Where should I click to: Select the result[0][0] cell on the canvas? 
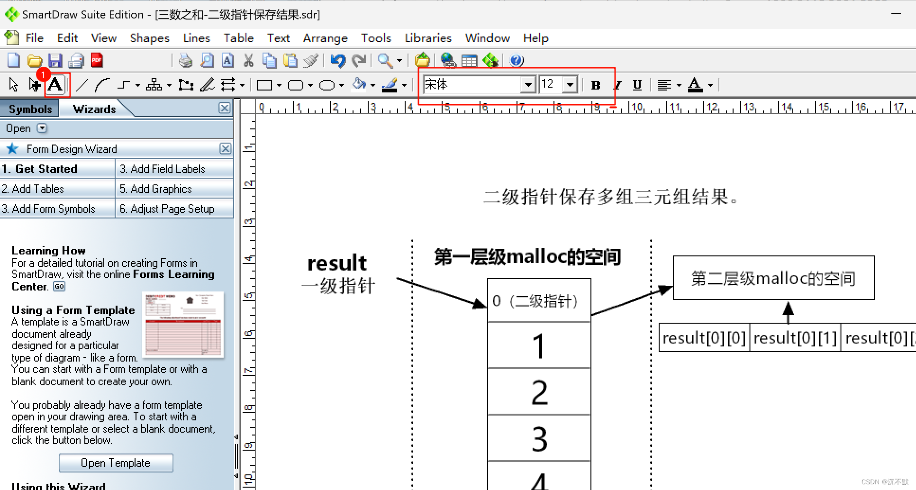coord(704,338)
